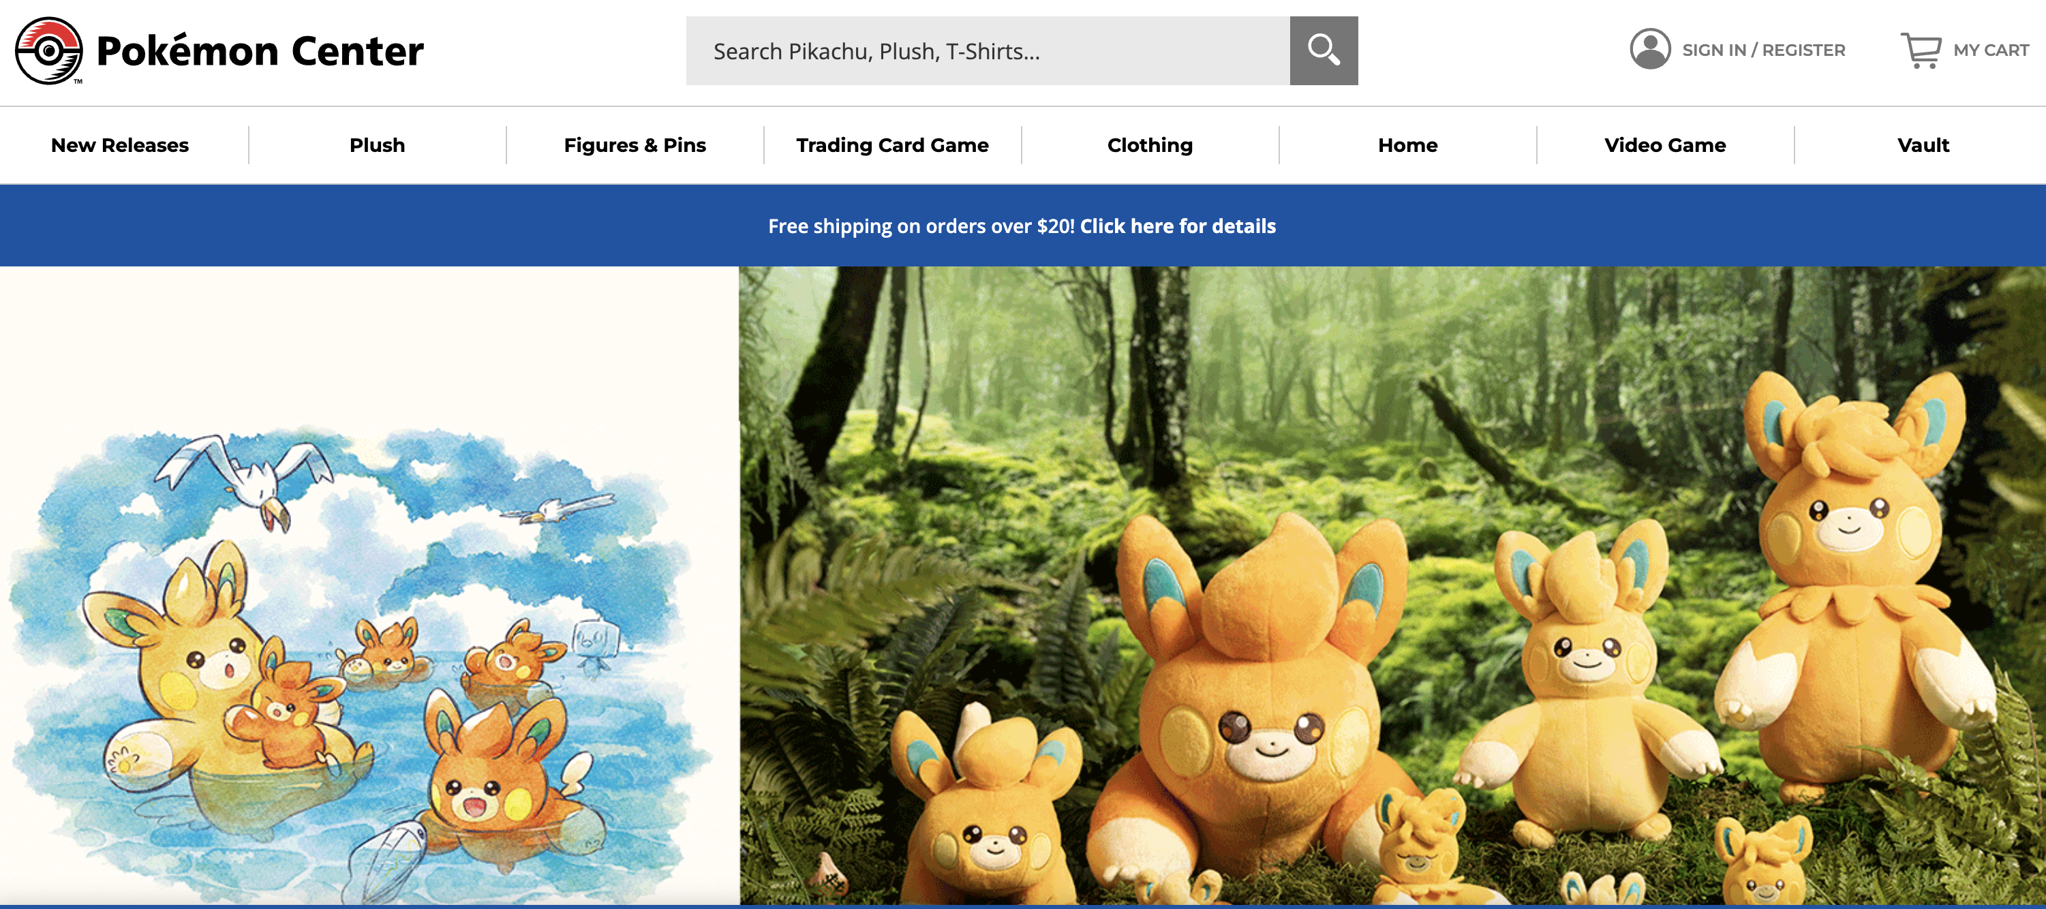Click the magnifying glass search button
Viewport: 2046px width, 909px height.
coord(1324,51)
